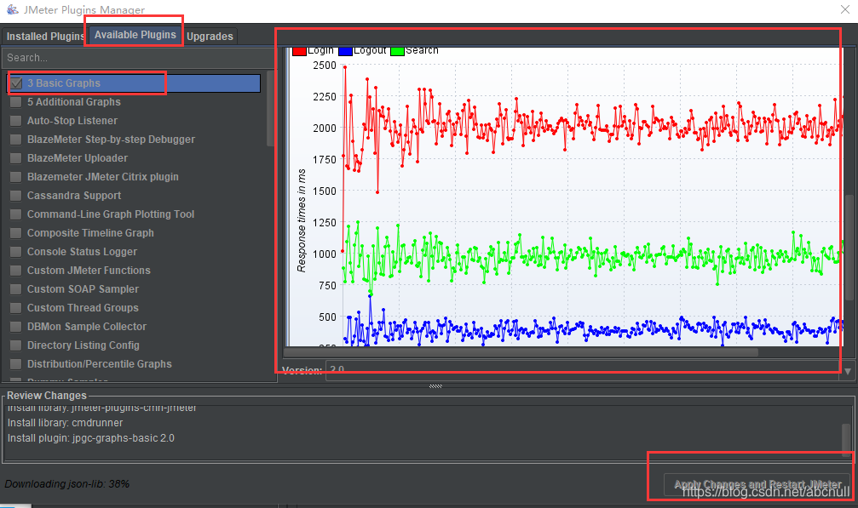Click the JMeter Plugins Manager window icon
The width and height of the screenshot is (858, 508).
(13, 9)
